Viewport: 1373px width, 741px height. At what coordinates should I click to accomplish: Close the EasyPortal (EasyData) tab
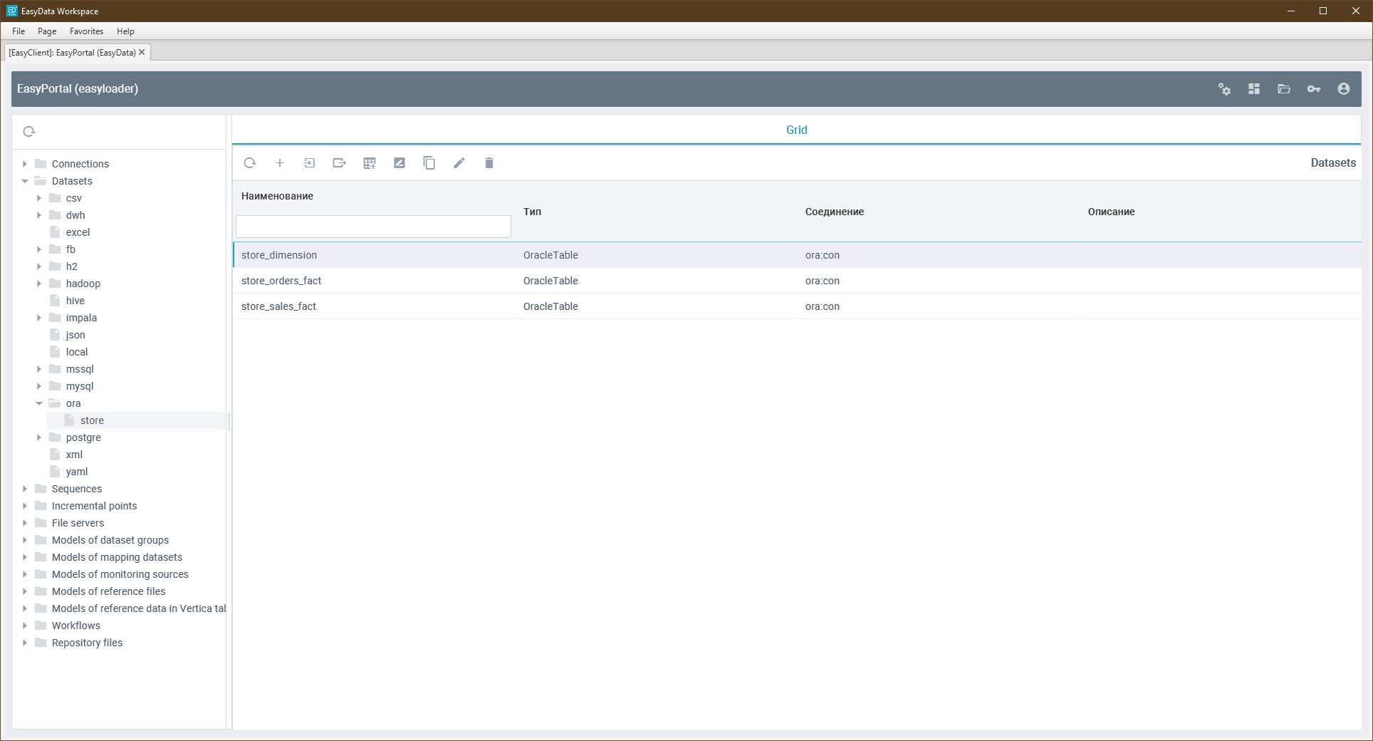click(142, 52)
